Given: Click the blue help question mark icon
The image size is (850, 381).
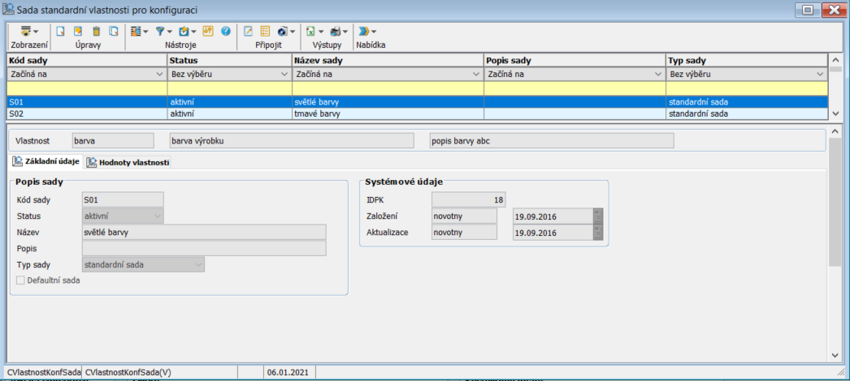Looking at the screenshot, I should [226, 31].
